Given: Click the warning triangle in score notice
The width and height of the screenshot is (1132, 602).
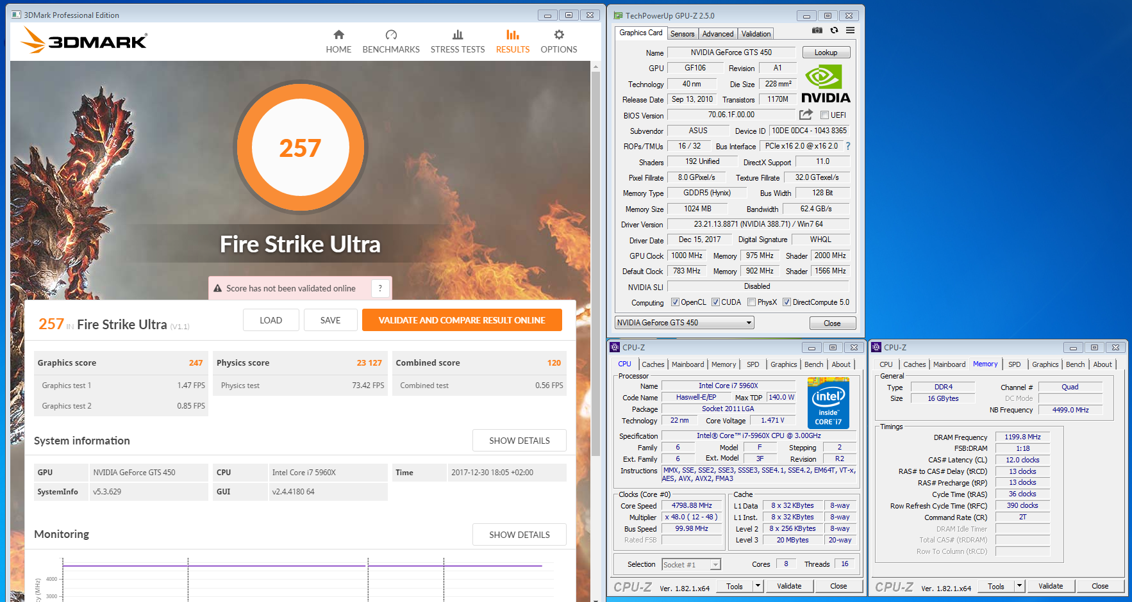Looking at the screenshot, I should tap(218, 288).
